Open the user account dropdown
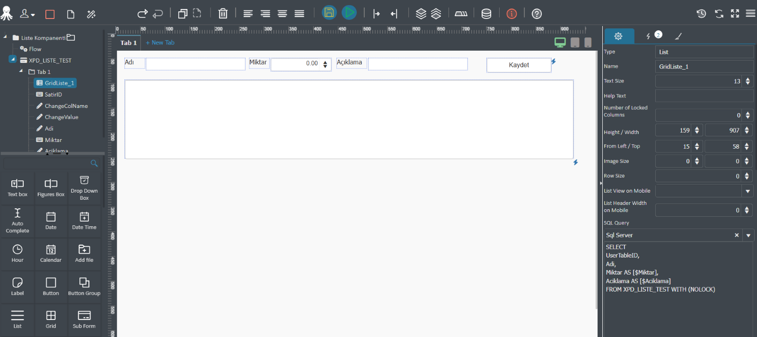Image resolution: width=757 pixels, height=337 pixels. click(x=27, y=14)
